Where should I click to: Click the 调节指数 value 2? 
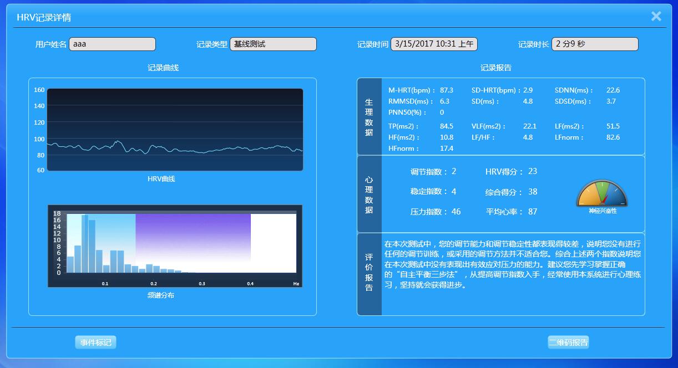pos(454,171)
